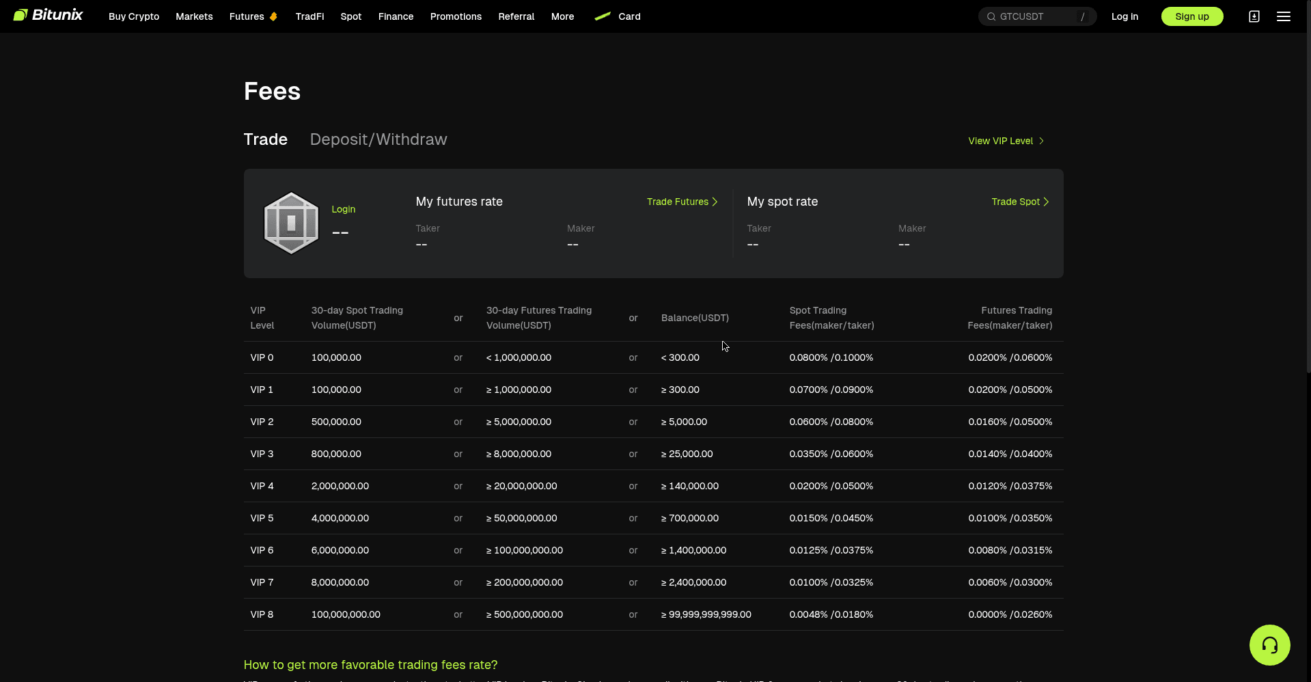Screen dimensions: 1311x682
Task: Click the VIP 5 row label
Action: click(262, 518)
